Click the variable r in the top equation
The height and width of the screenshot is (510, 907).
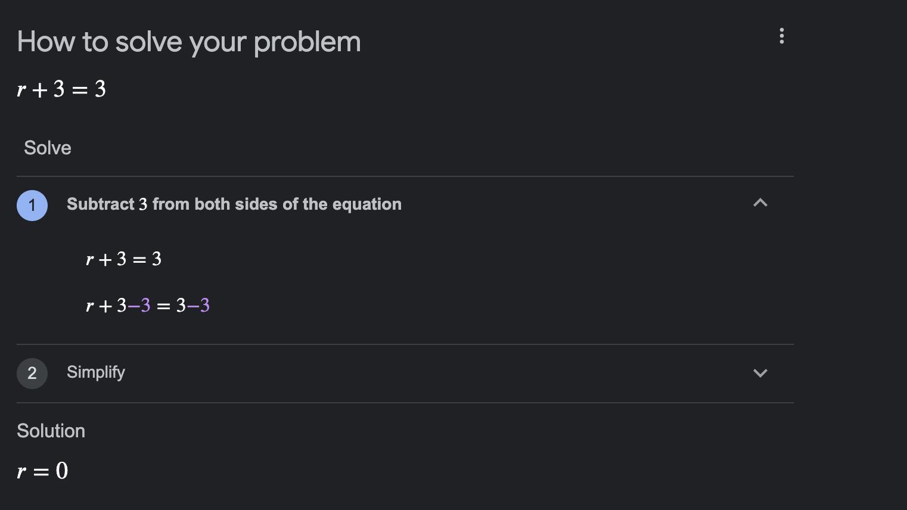21,90
